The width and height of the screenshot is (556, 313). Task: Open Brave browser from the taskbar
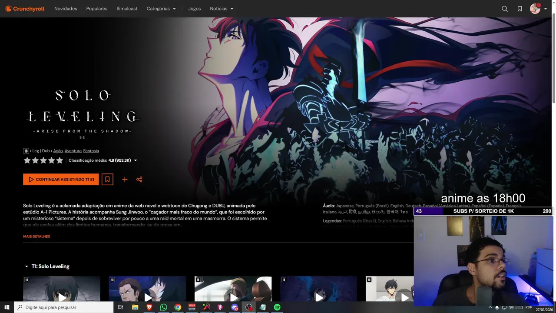point(149,307)
